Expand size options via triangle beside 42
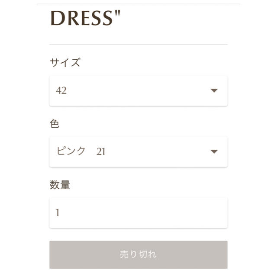277x277 pixels. coord(214,90)
